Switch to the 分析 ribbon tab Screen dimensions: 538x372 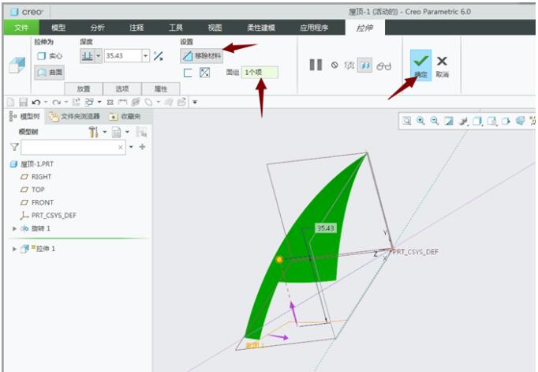pos(98,28)
